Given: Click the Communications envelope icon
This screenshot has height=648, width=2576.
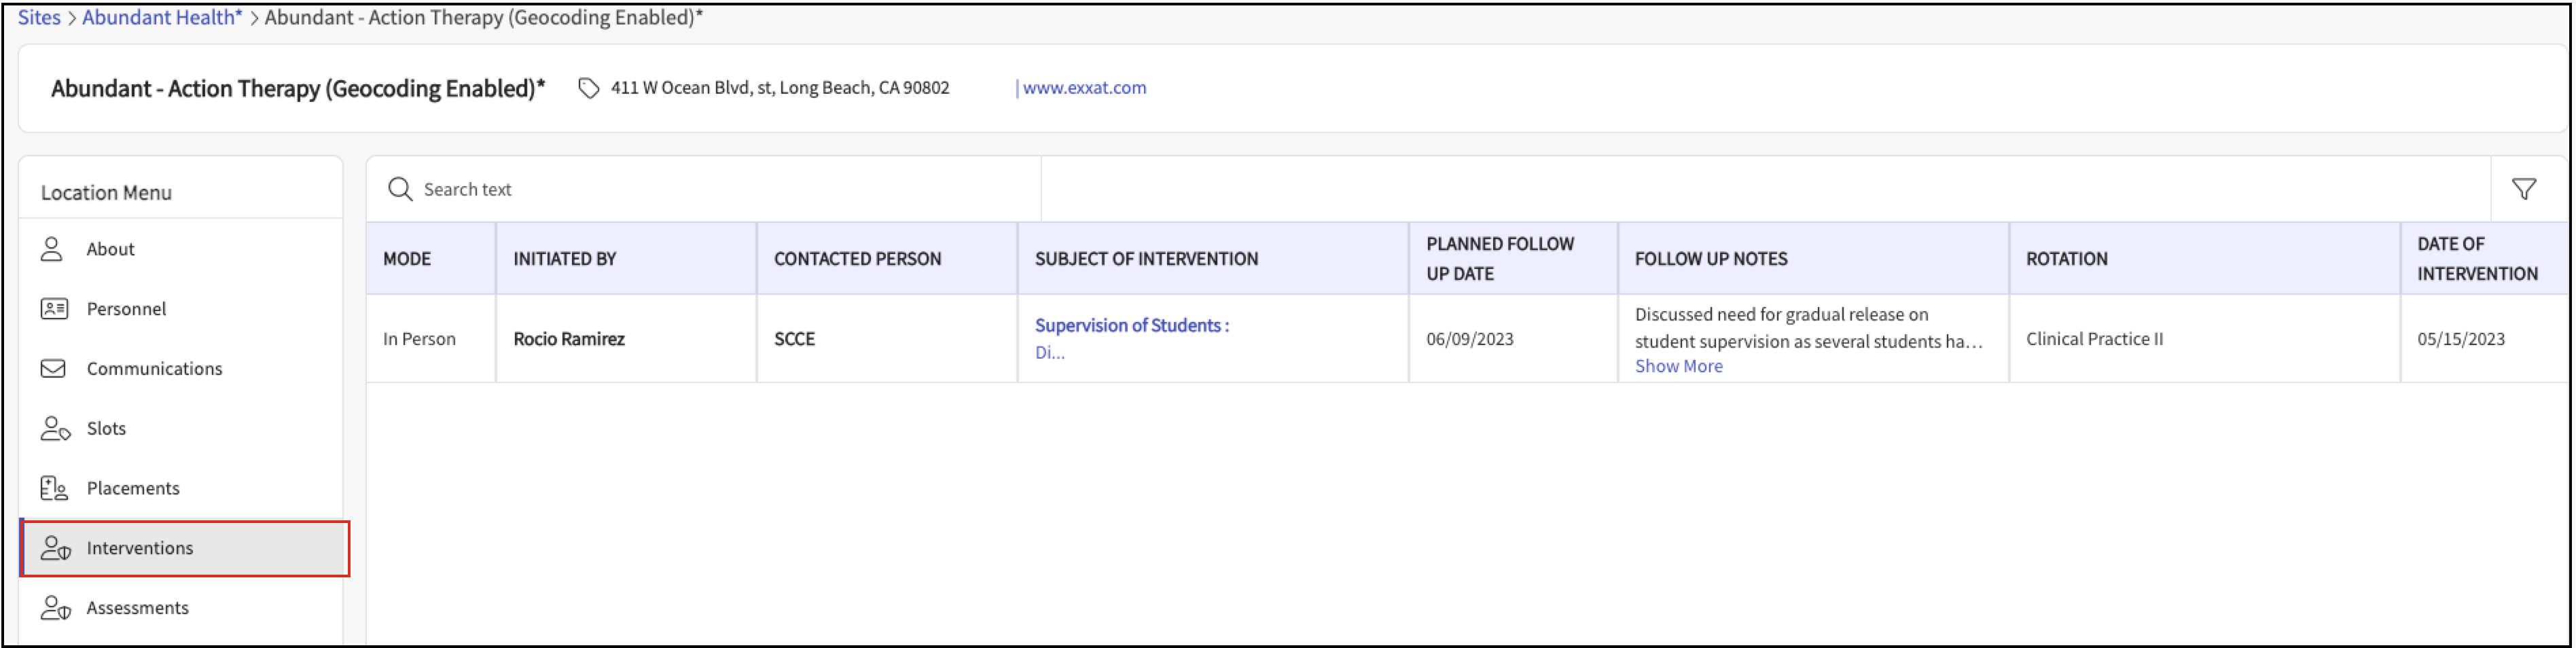Looking at the screenshot, I should click(53, 368).
